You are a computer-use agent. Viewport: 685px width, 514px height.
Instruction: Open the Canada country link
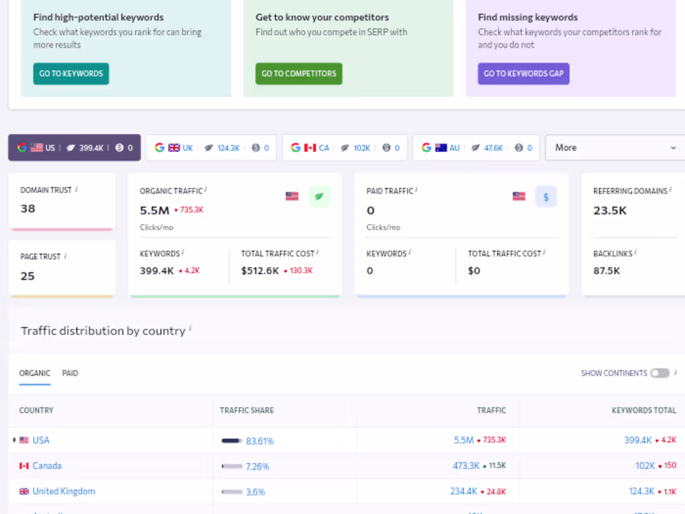(x=47, y=465)
